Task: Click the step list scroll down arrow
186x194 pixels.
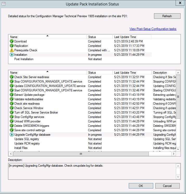Action: click(178, 149)
